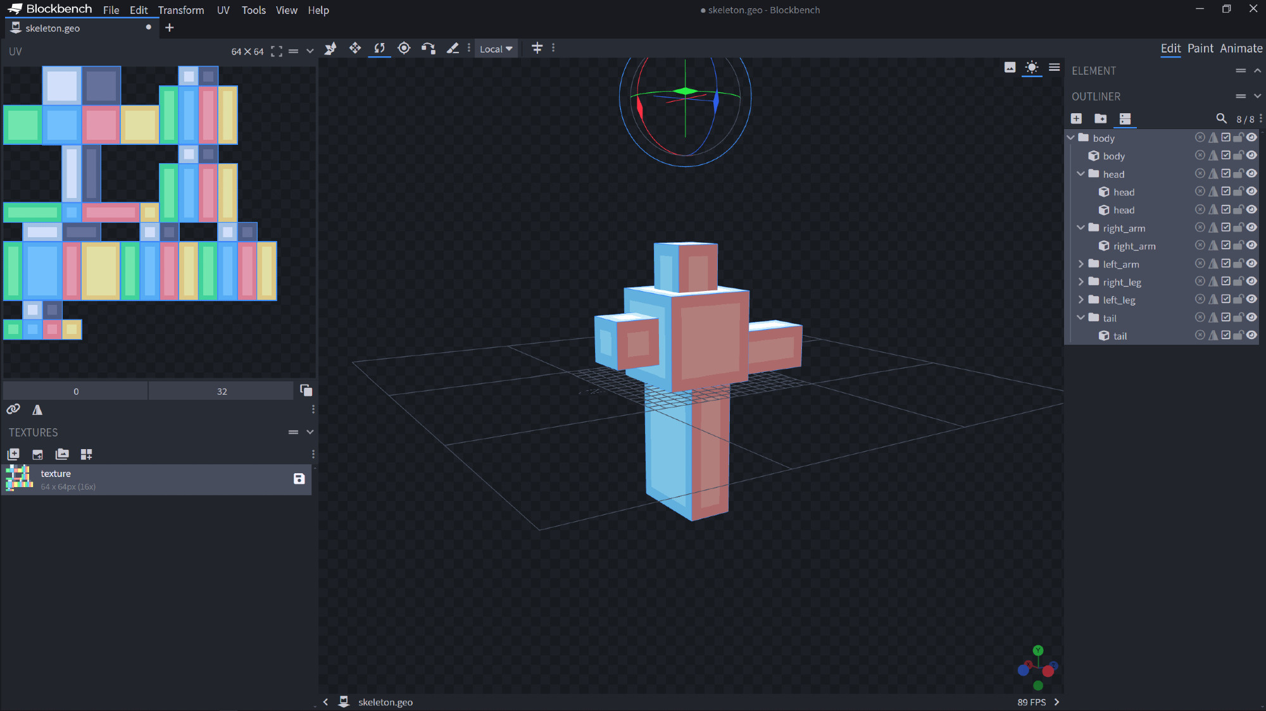Click the viewport screenshot/background image icon

(1010, 68)
